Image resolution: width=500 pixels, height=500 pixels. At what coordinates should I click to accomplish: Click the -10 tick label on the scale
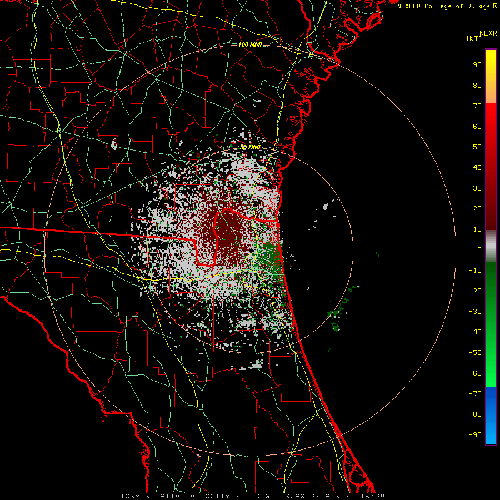[475, 271]
